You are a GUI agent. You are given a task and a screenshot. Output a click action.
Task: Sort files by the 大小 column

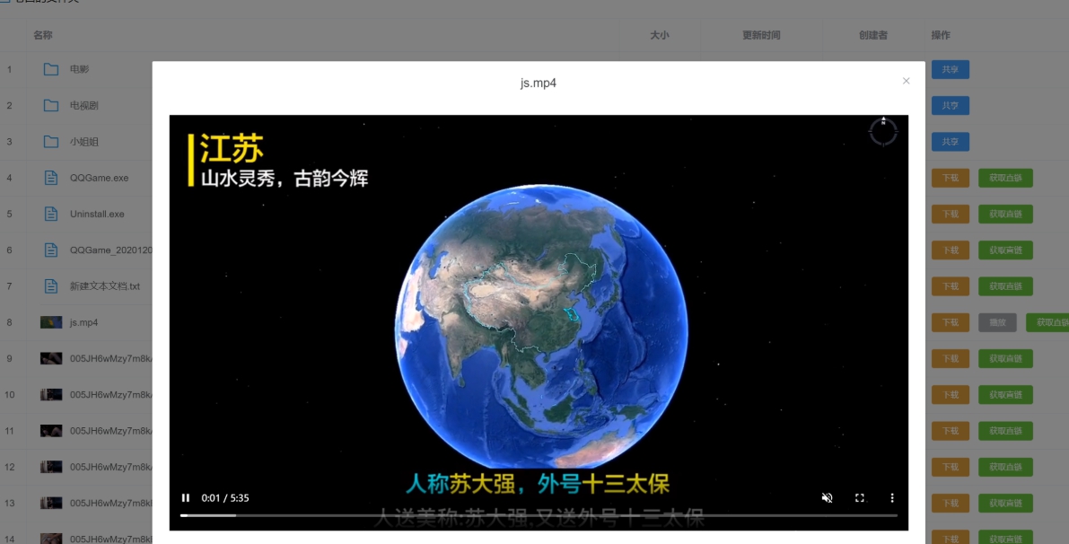(660, 35)
